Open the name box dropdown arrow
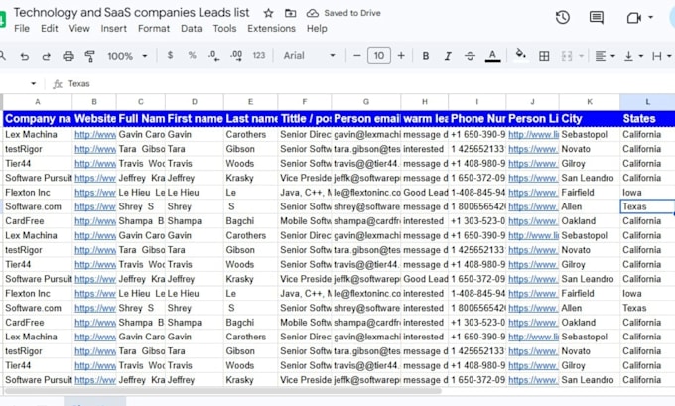675x406 pixels. [x=33, y=84]
